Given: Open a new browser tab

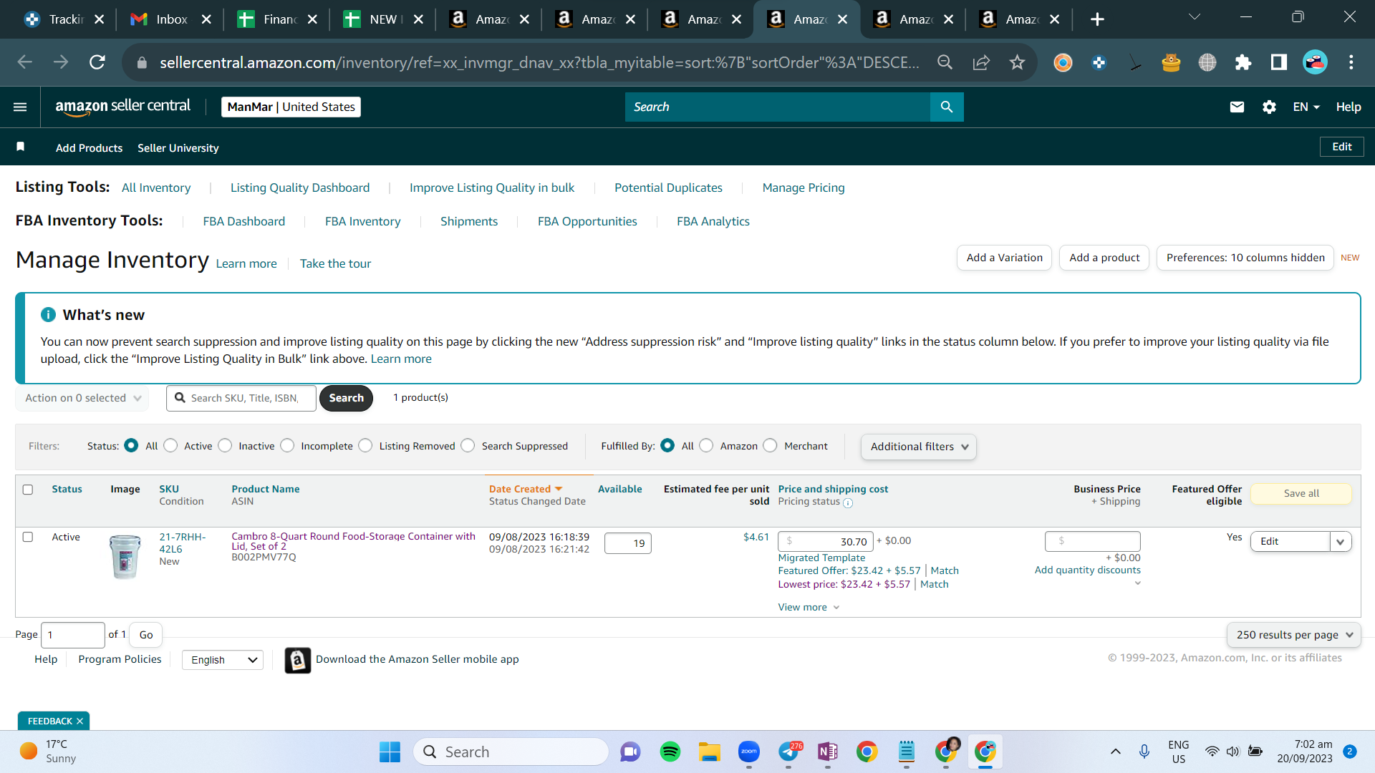Looking at the screenshot, I should coord(1097,19).
